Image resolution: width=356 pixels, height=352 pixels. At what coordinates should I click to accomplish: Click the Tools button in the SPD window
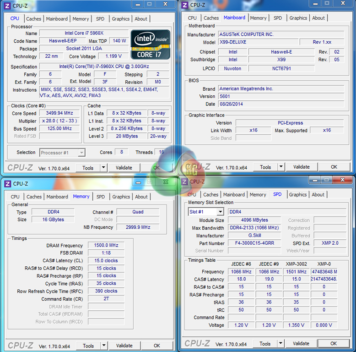coord(265,343)
